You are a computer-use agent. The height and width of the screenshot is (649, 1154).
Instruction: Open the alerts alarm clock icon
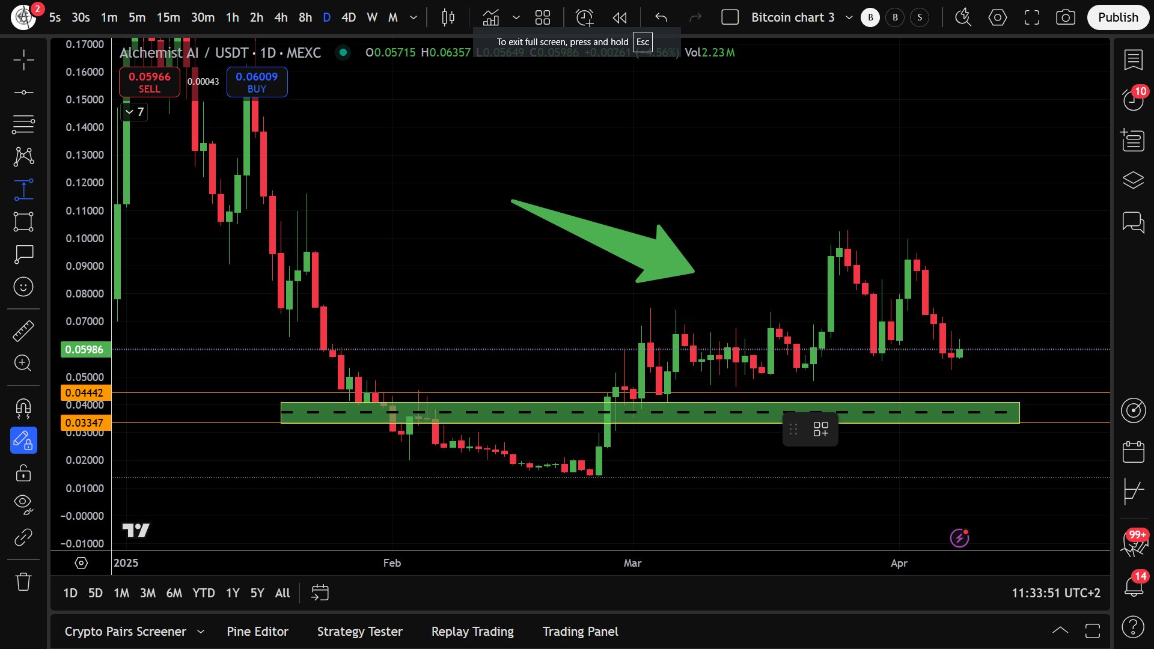click(584, 17)
